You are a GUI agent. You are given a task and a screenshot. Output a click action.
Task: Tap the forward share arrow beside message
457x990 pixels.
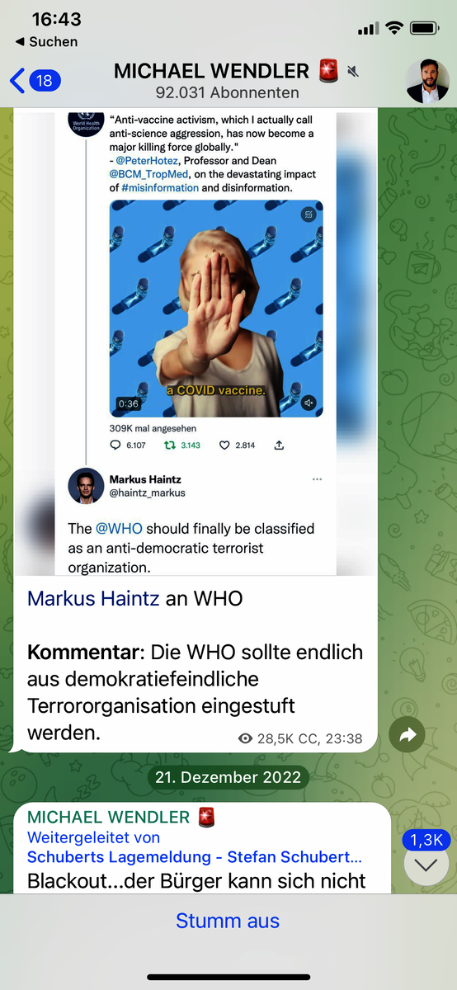click(x=407, y=735)
